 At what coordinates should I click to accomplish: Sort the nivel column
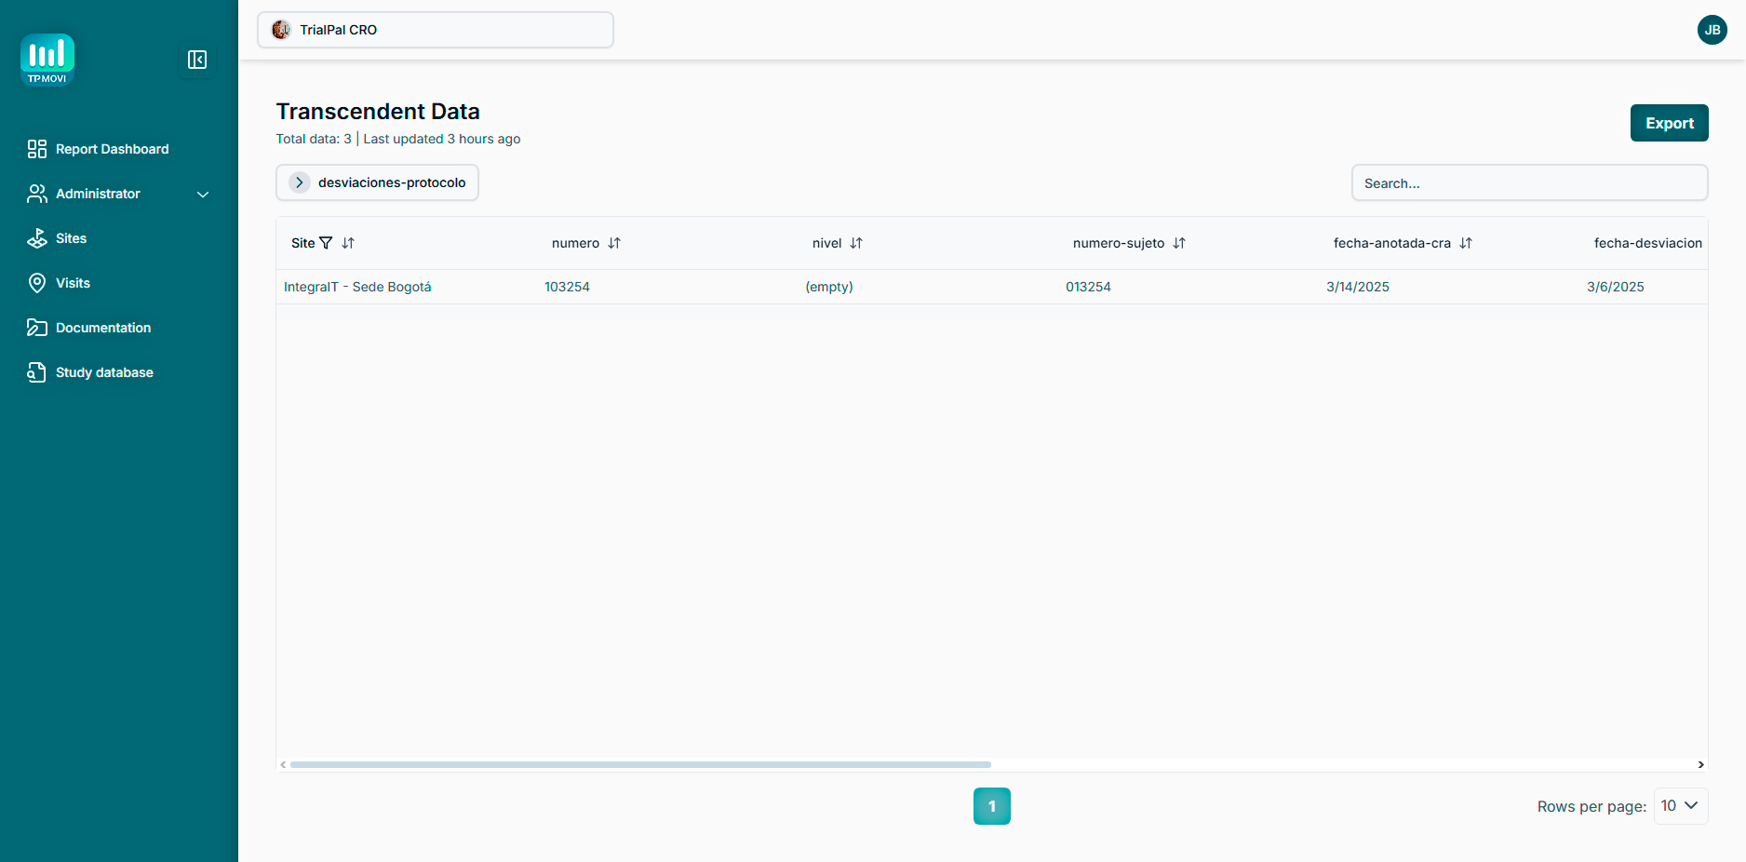(856, 243)
